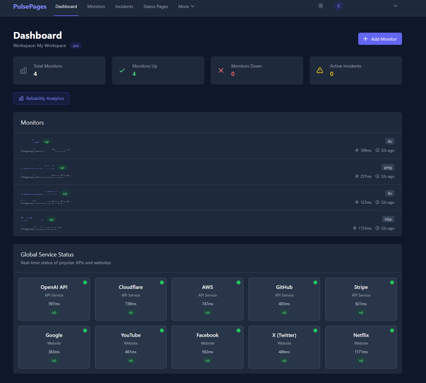
Task: Click the green status dot on YouTube card
Action: (x=162, y=330)
